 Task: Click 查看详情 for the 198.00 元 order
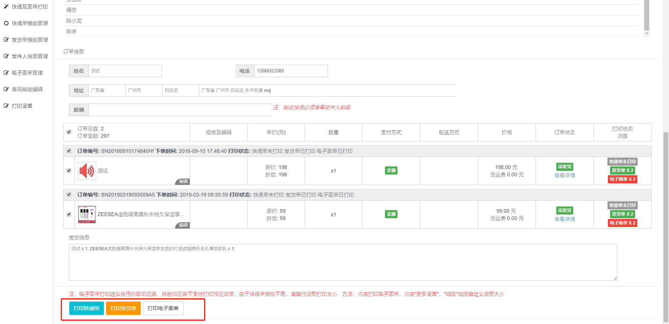(565, 175)
